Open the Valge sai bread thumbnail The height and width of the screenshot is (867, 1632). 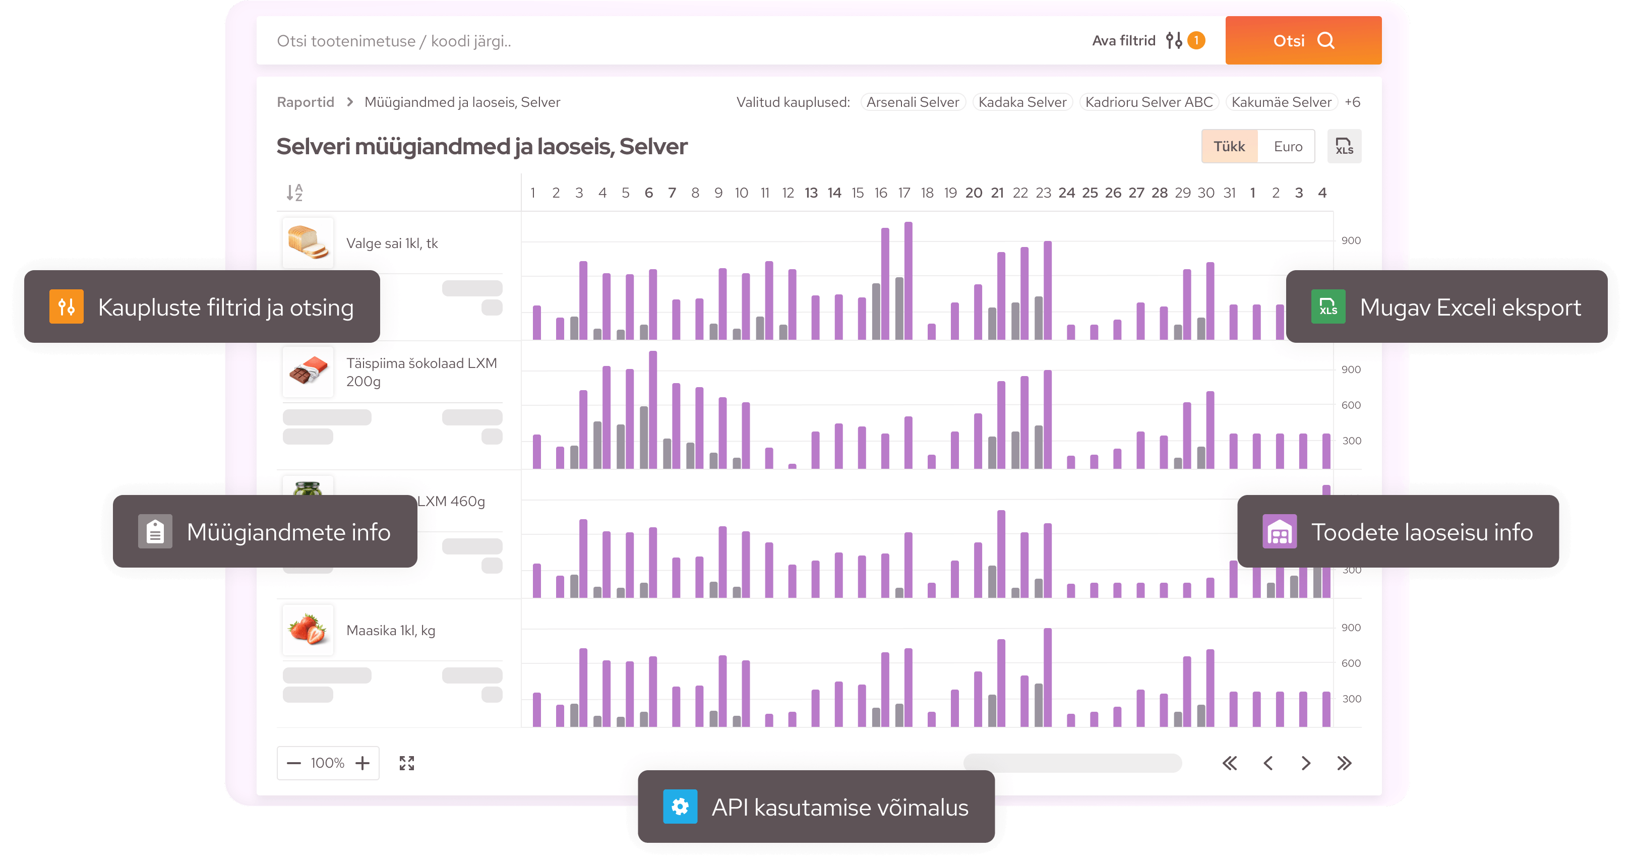(x=308, y=243)
